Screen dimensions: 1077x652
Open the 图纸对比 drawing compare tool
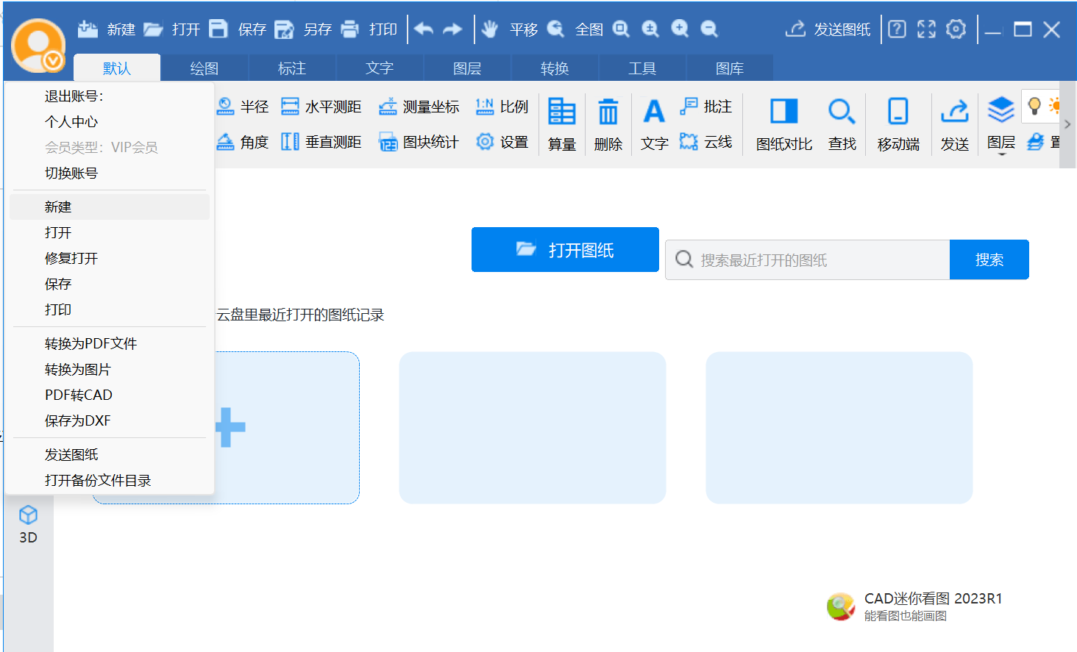coord(784,124)
